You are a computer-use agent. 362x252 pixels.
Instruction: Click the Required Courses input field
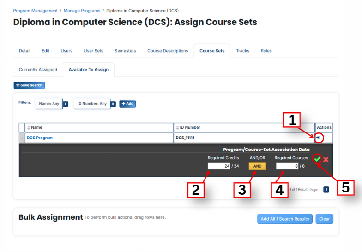point(287,166)
